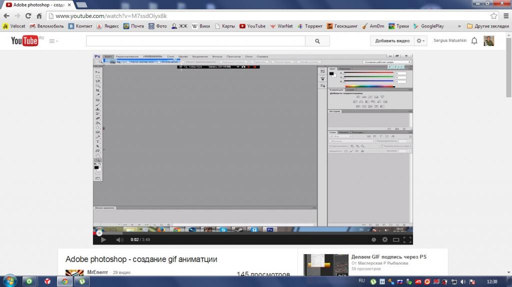Click the YouTube logo

pos(25,41)
